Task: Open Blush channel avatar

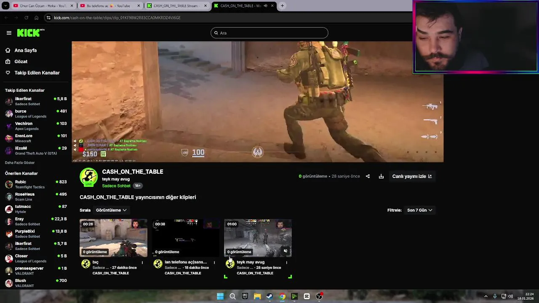Action: click(x=9, y=283)
